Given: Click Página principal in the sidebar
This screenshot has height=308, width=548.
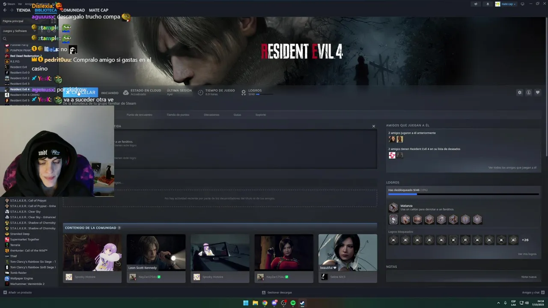Looking at the screenshot, I should coord(13,21).
